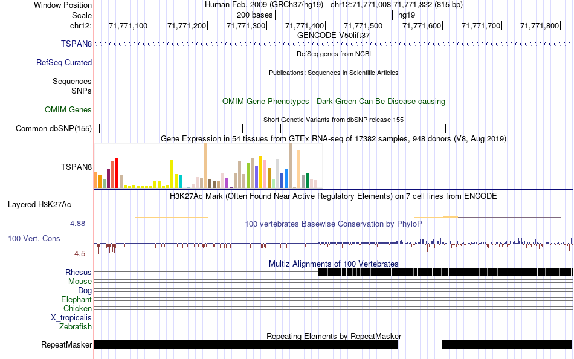Click the OMIM Gene Phenotypes track title
Viewport: 574px width, 359px height.
tap(334, 101)
